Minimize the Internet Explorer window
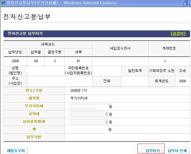This screenshot has height=154, width=191. tap(185, 3)
